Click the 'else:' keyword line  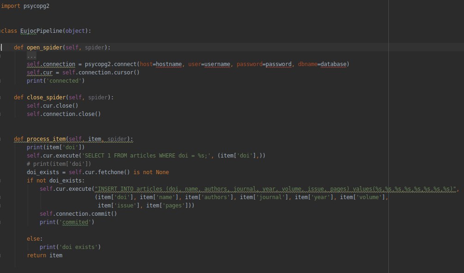click(35, 238)
